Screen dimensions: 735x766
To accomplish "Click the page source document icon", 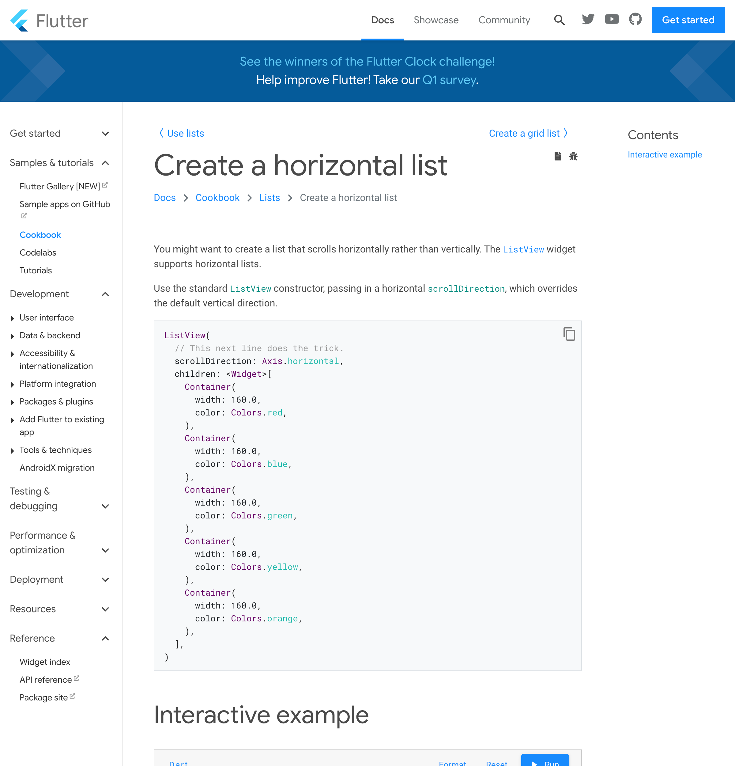I will point(558,156).
